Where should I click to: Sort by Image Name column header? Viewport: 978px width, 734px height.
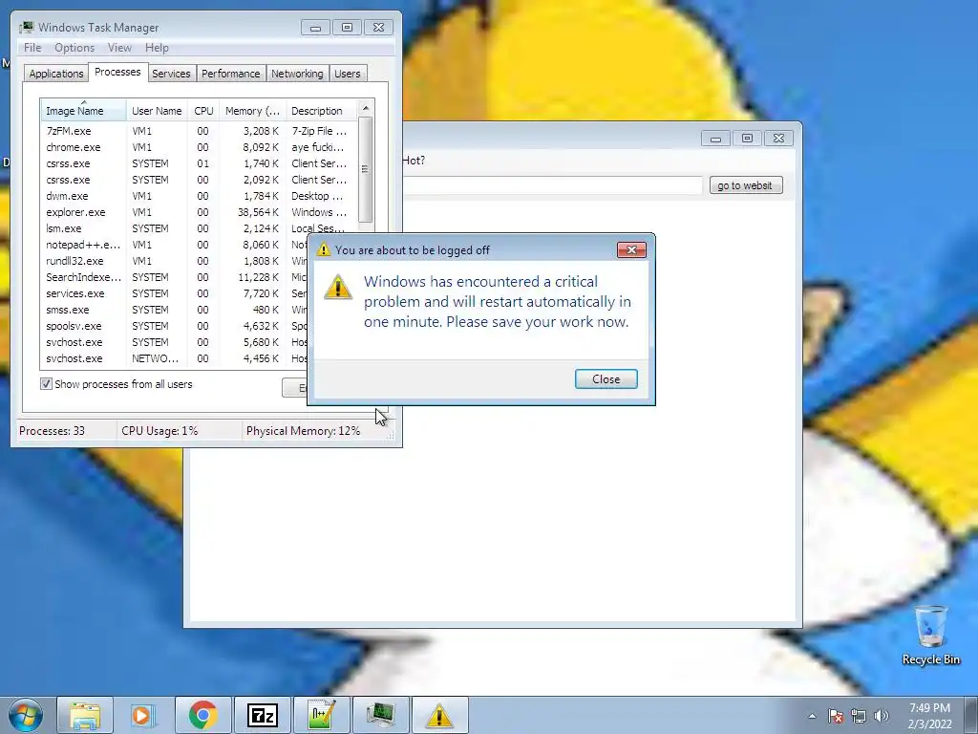pos(84,111)
